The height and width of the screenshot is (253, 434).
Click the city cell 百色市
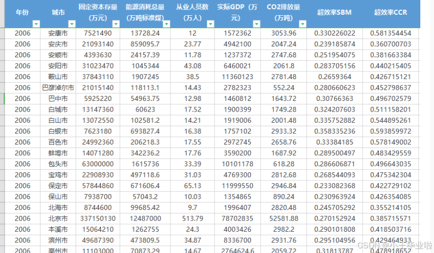(58, 142)
